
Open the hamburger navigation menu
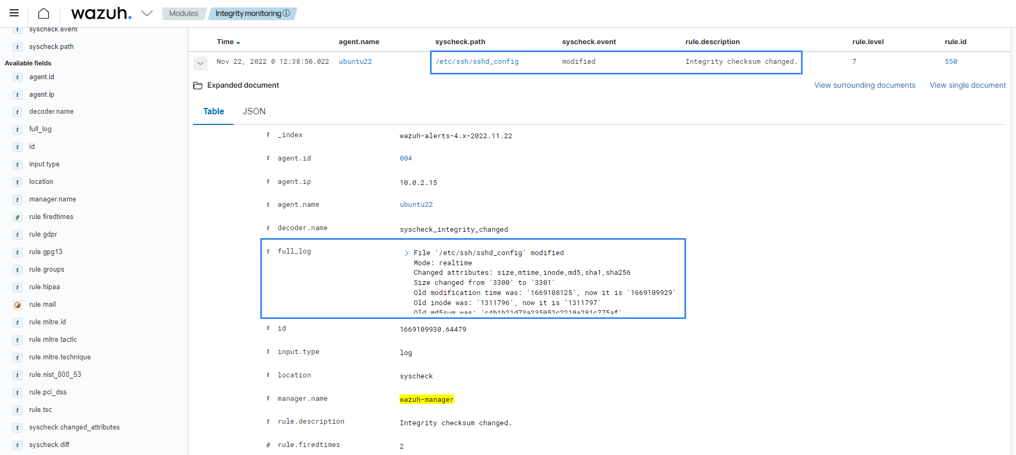pos(14,13)
